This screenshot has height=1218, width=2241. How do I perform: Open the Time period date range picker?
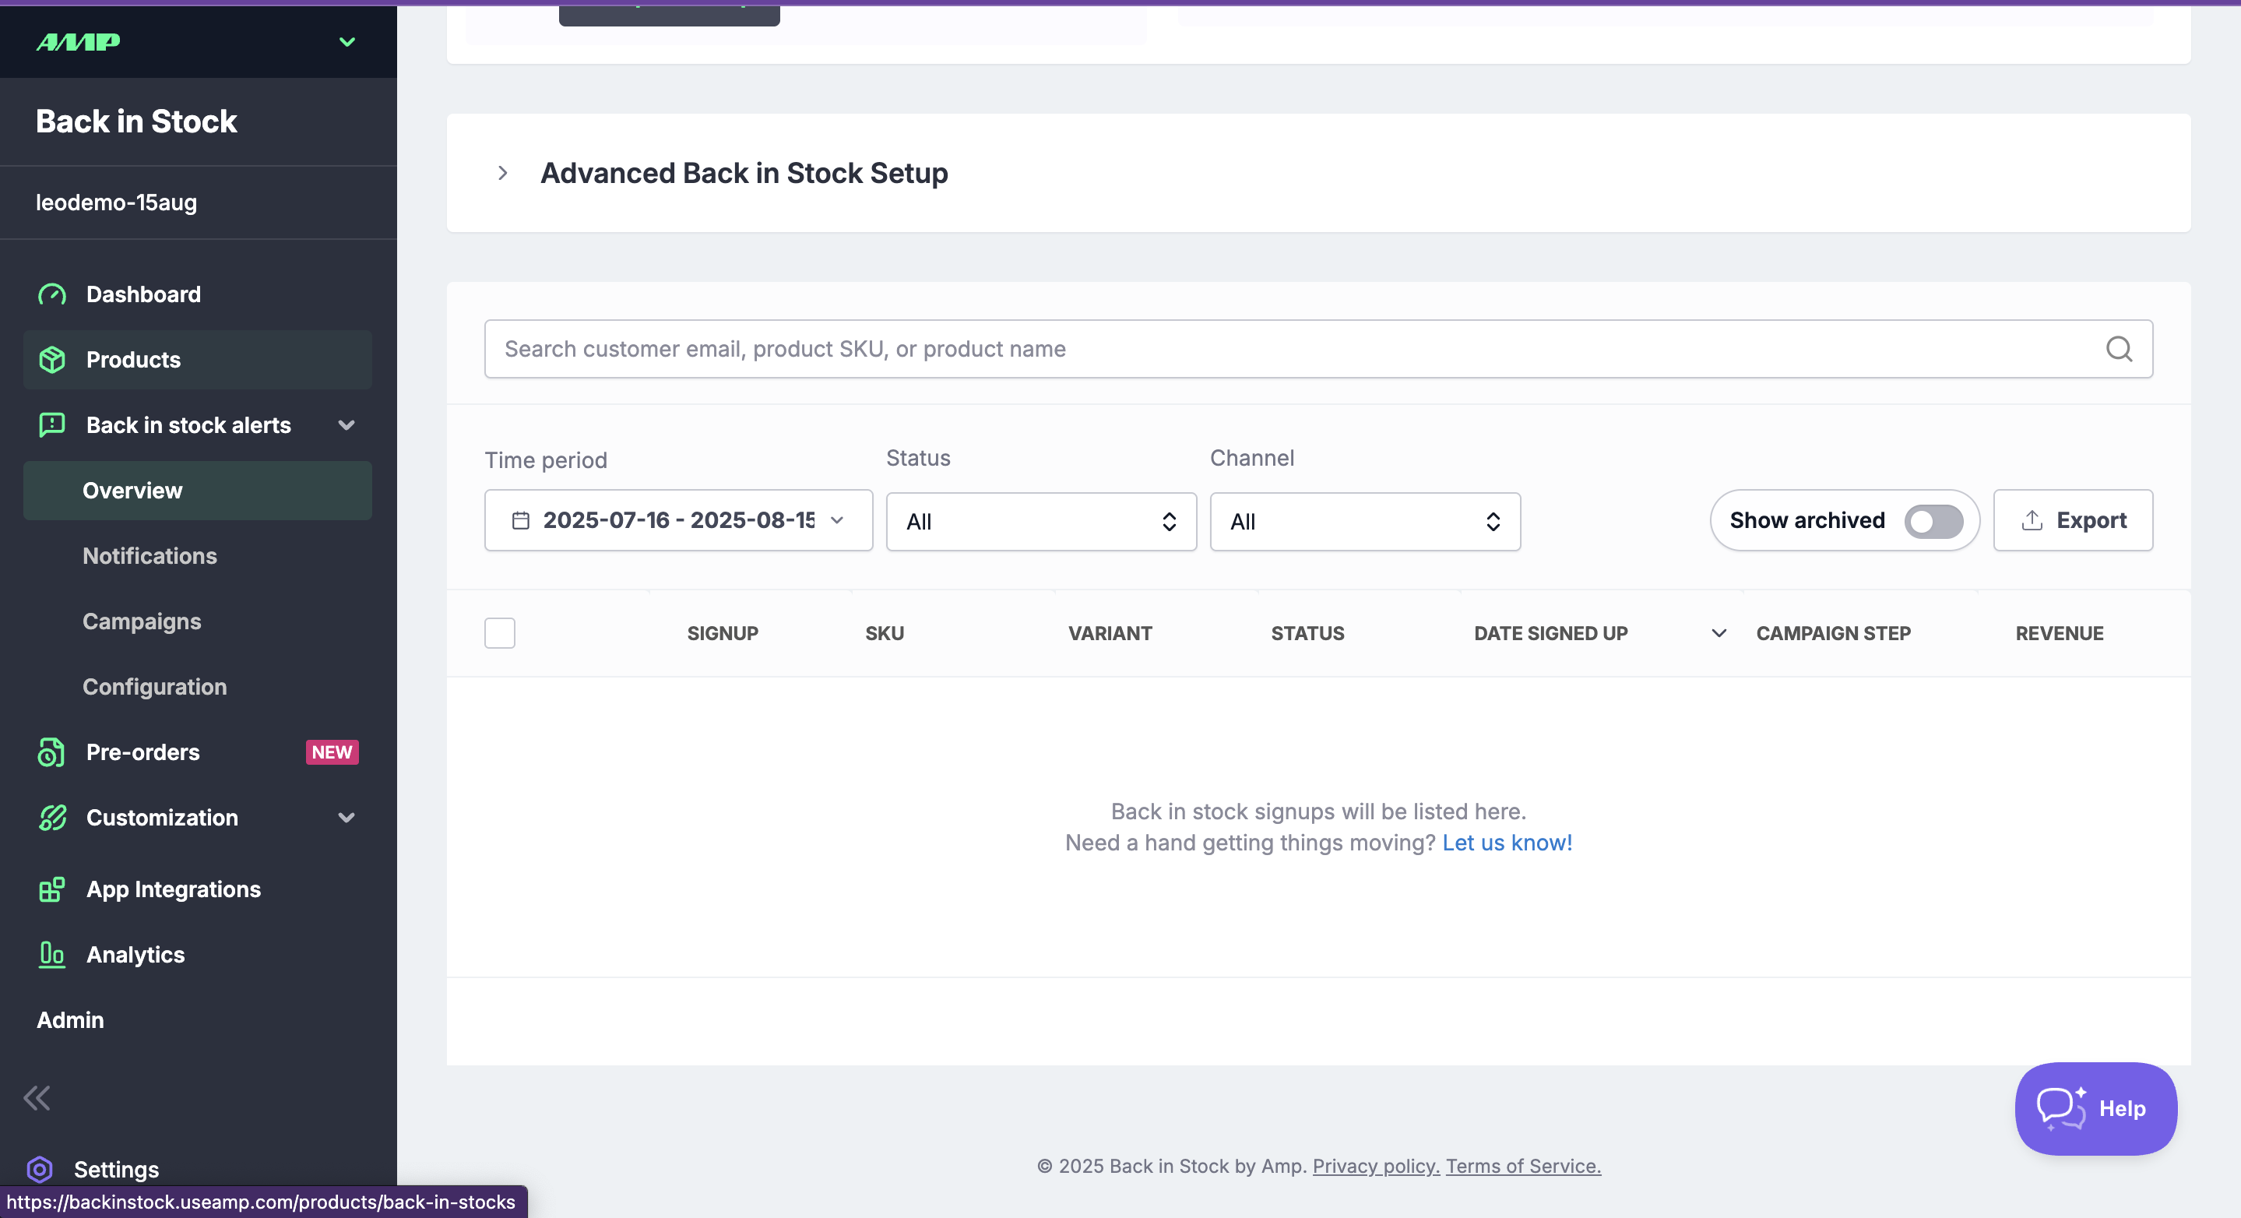[678, 520]
